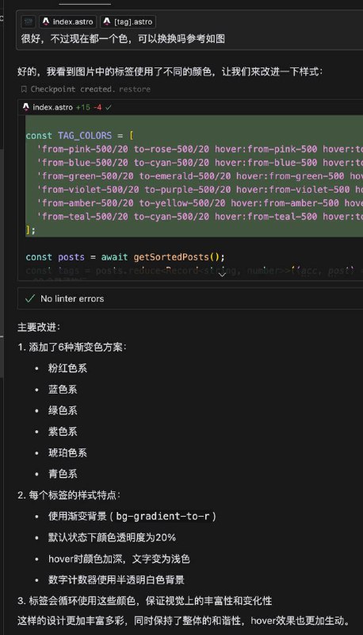363x635 pixels.
Task: Click the 'from-amber-500/20' code line
Action: pos(200,203)
